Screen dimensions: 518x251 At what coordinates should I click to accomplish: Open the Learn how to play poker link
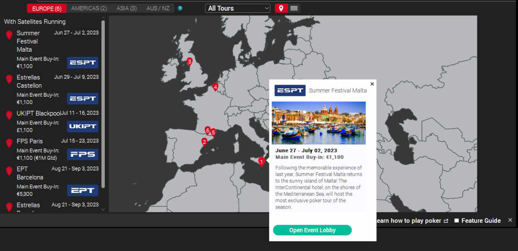coord(408,221)
